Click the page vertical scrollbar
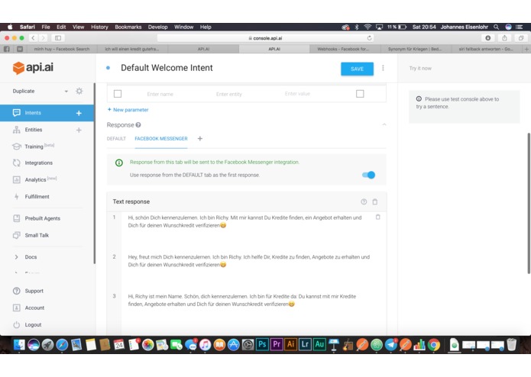Viewport: 531px width, 377px height. [x=529, y=203]
